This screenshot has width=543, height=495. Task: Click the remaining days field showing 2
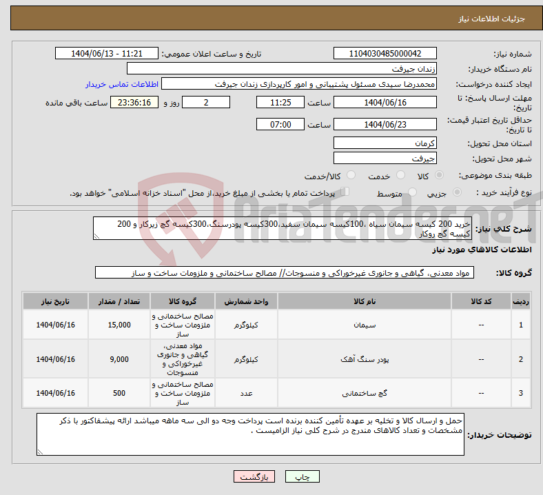click(206, 102)
